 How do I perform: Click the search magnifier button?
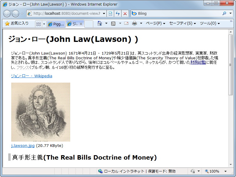(224, 13)
